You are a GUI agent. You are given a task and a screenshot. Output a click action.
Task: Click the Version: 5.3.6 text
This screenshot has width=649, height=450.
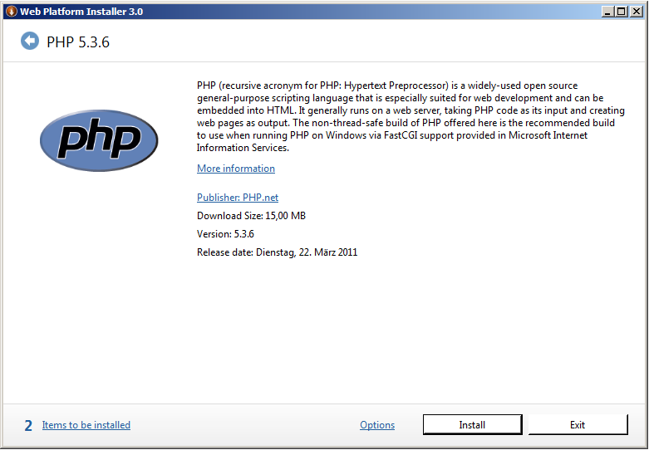pyautogui.click(x=225, y=233)
